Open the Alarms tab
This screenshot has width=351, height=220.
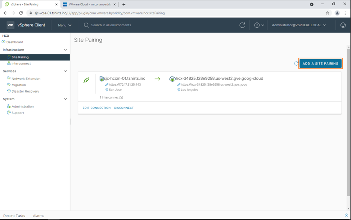(39, 216)
